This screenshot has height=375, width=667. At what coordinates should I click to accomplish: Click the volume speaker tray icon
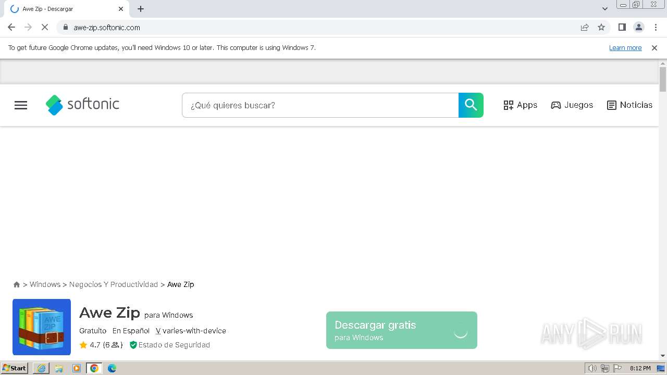[x=592, y=368]
